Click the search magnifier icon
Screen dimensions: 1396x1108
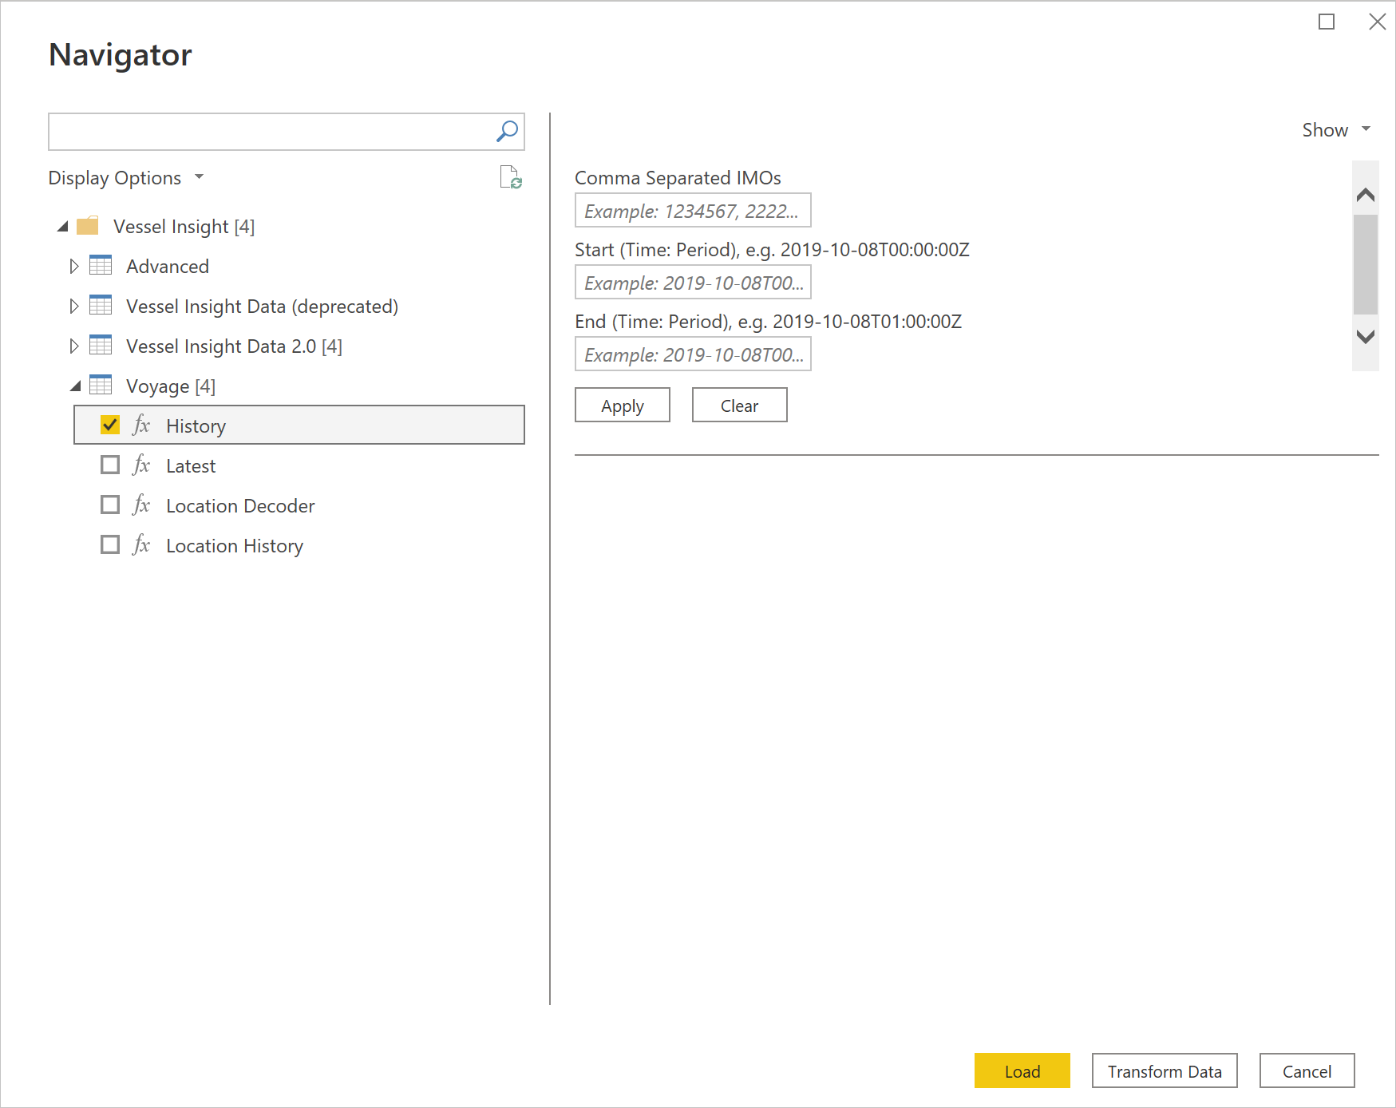tap(507, 131)
